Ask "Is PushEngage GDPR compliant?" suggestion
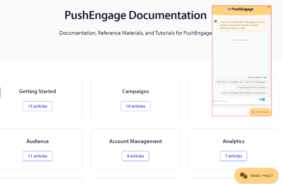 (x=251, y=87)
